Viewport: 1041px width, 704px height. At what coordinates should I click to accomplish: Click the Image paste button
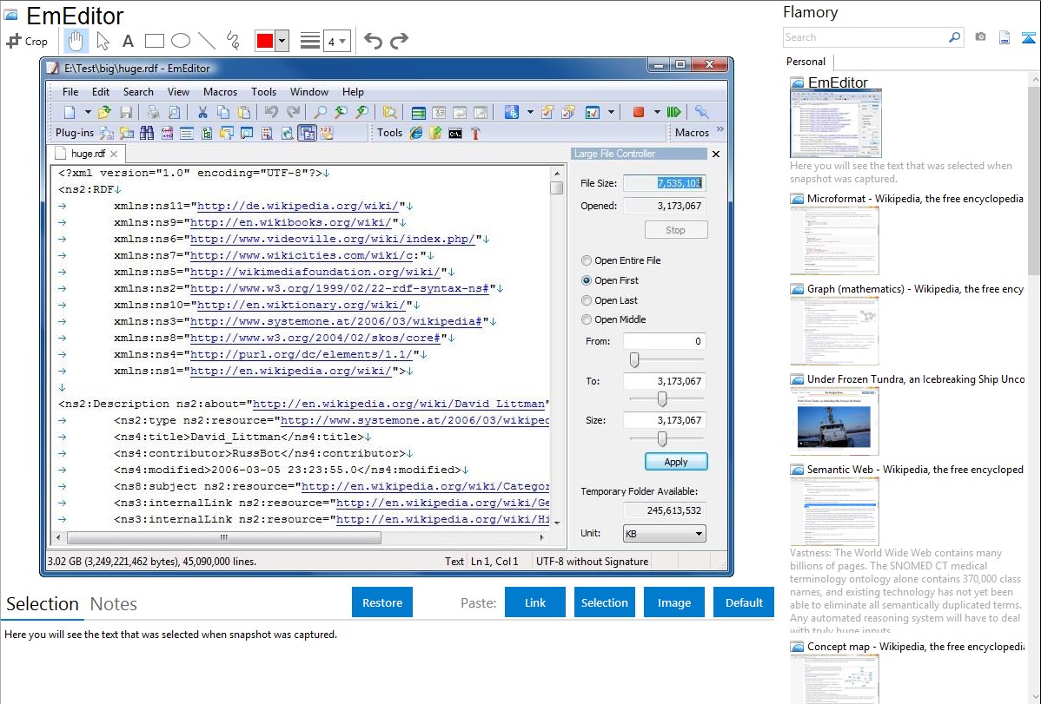(x=674, y=602)
